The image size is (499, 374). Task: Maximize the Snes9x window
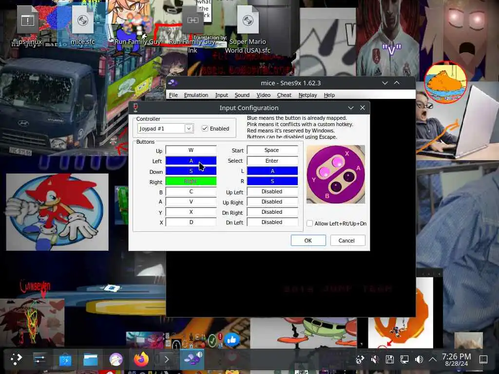tap(397, 83)
